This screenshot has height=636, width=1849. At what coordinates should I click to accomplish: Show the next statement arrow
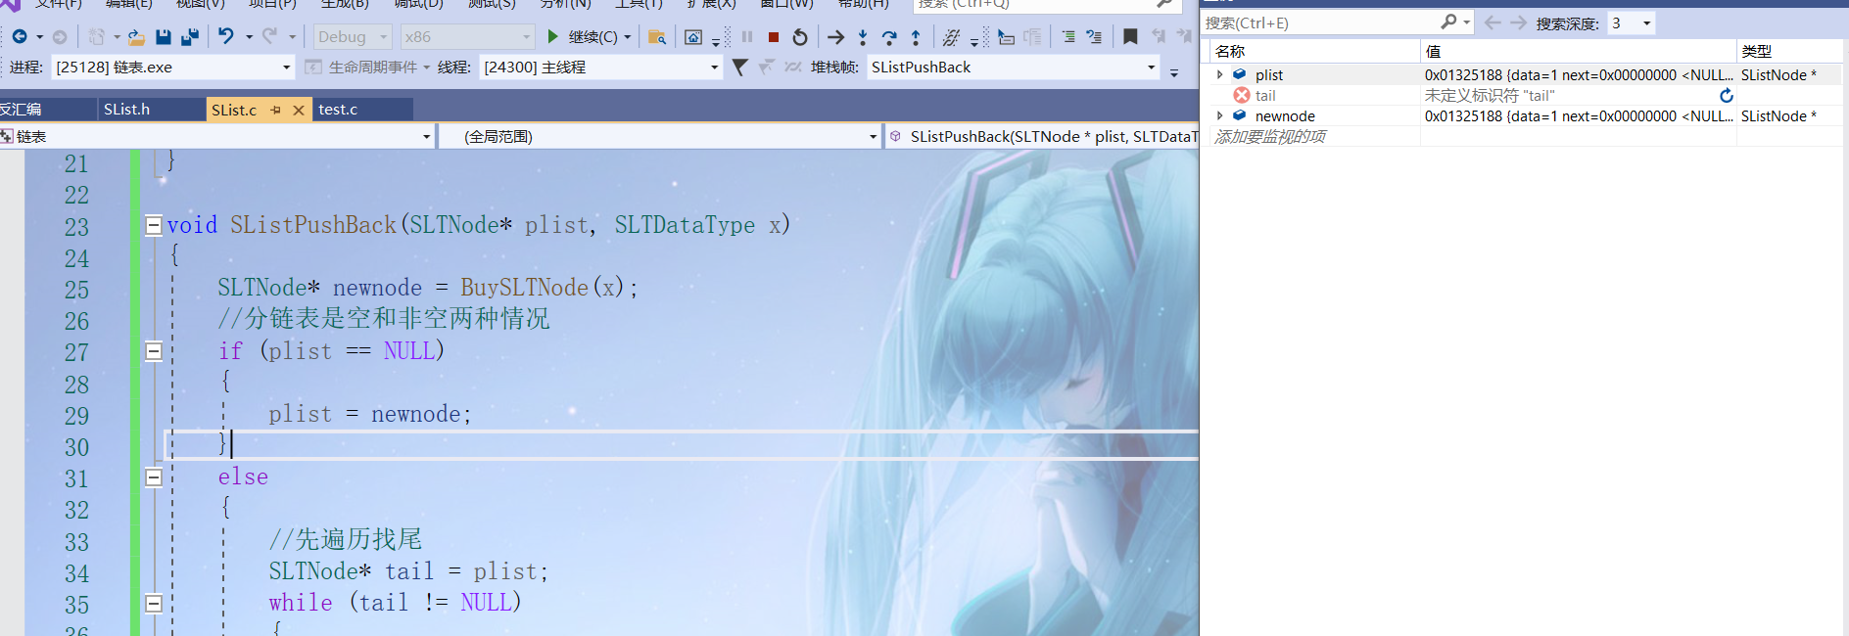[835, 37]
